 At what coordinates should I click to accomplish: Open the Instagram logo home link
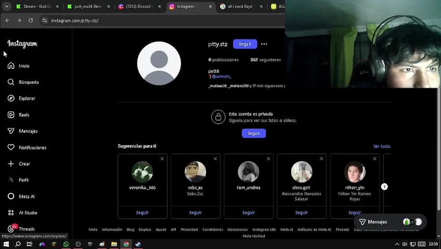pyautogui.click(x=22, y=44)
